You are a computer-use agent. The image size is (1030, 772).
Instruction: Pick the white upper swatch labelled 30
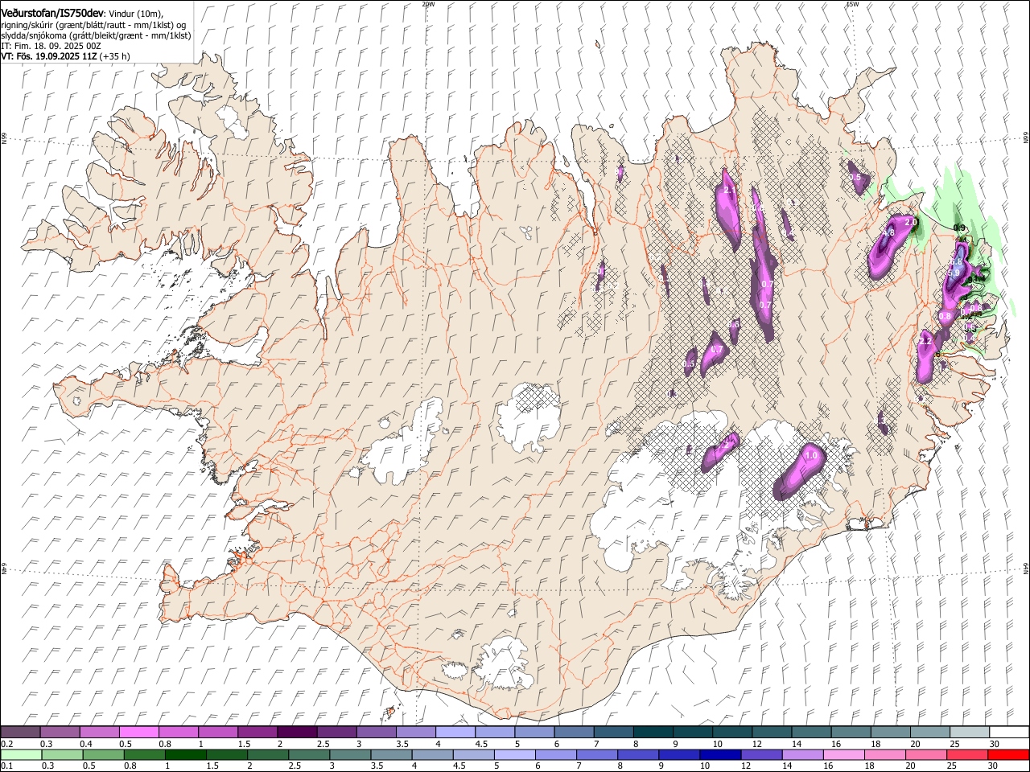1008,732
